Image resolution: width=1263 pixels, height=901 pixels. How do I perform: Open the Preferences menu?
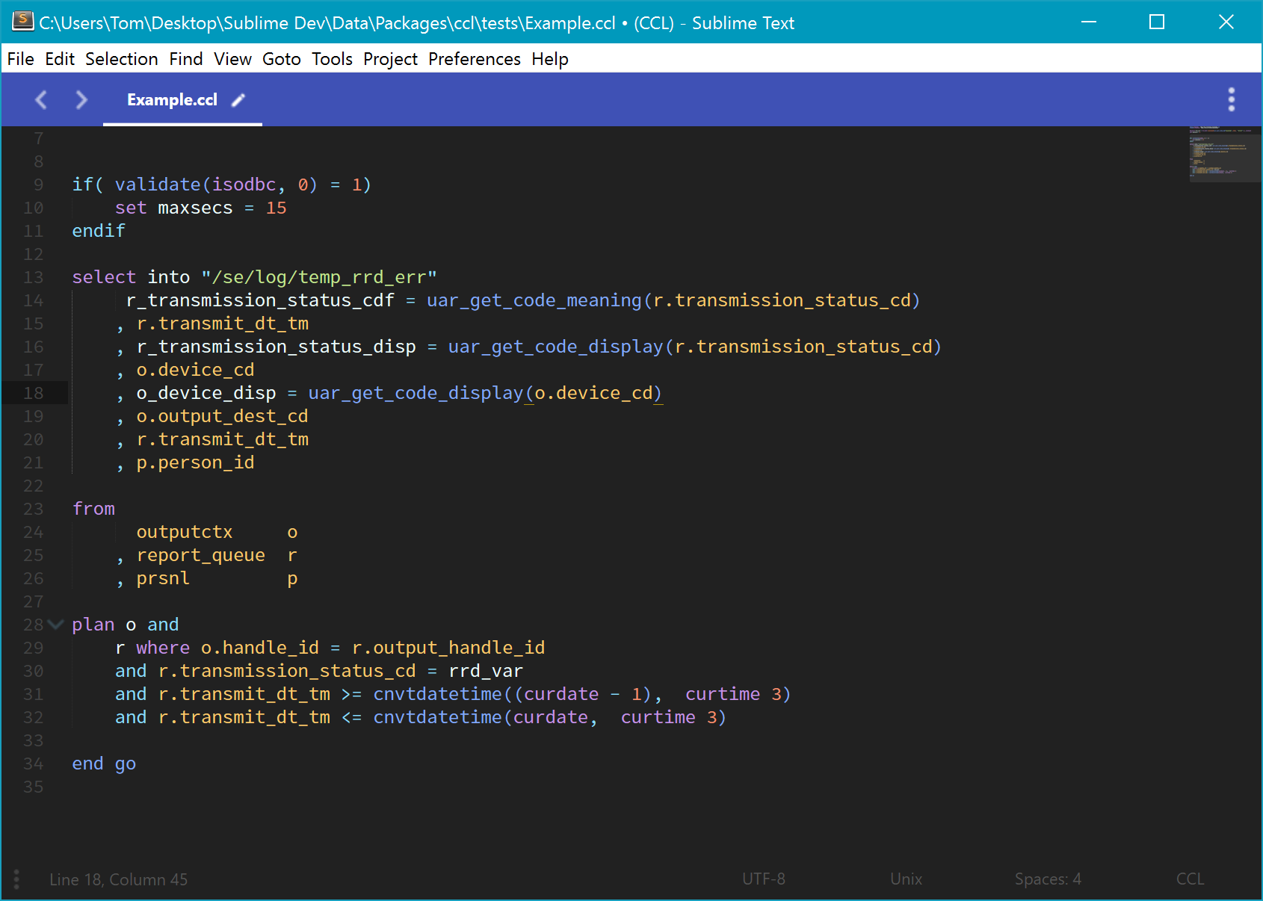[x=475, y=59]
